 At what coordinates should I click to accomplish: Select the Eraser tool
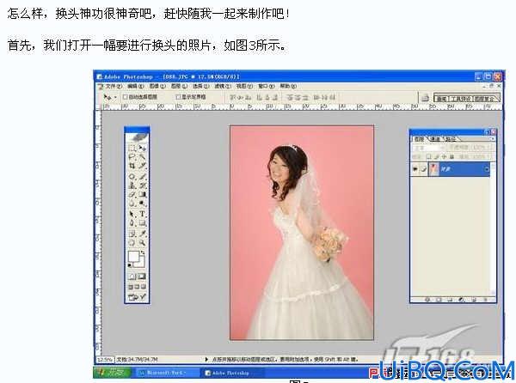click(x=132, y=195)
